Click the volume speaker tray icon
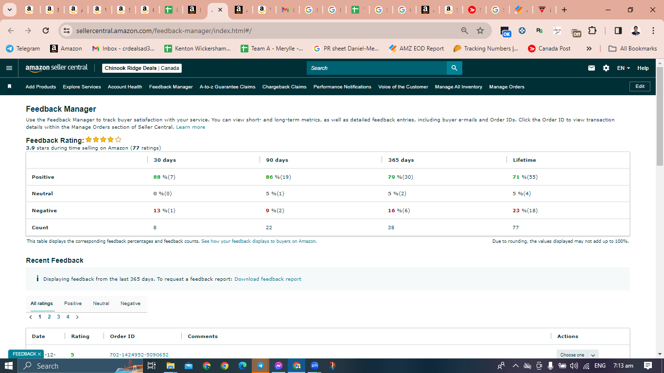 (574, 366)
